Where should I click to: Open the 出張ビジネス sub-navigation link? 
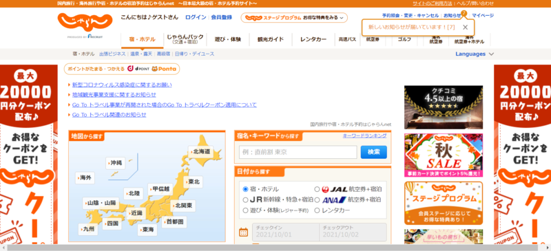pyautogui.click(x=112, y=54)
